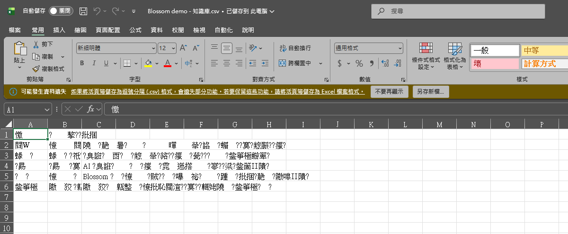Apply the Bad (壞) cell style
Screen dimensions: 568x234
495,63
